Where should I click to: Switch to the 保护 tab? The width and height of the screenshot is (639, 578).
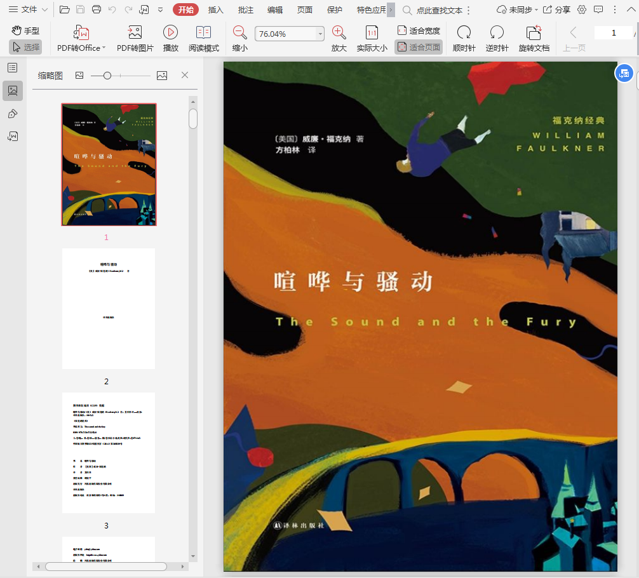(x=335, y=10)
